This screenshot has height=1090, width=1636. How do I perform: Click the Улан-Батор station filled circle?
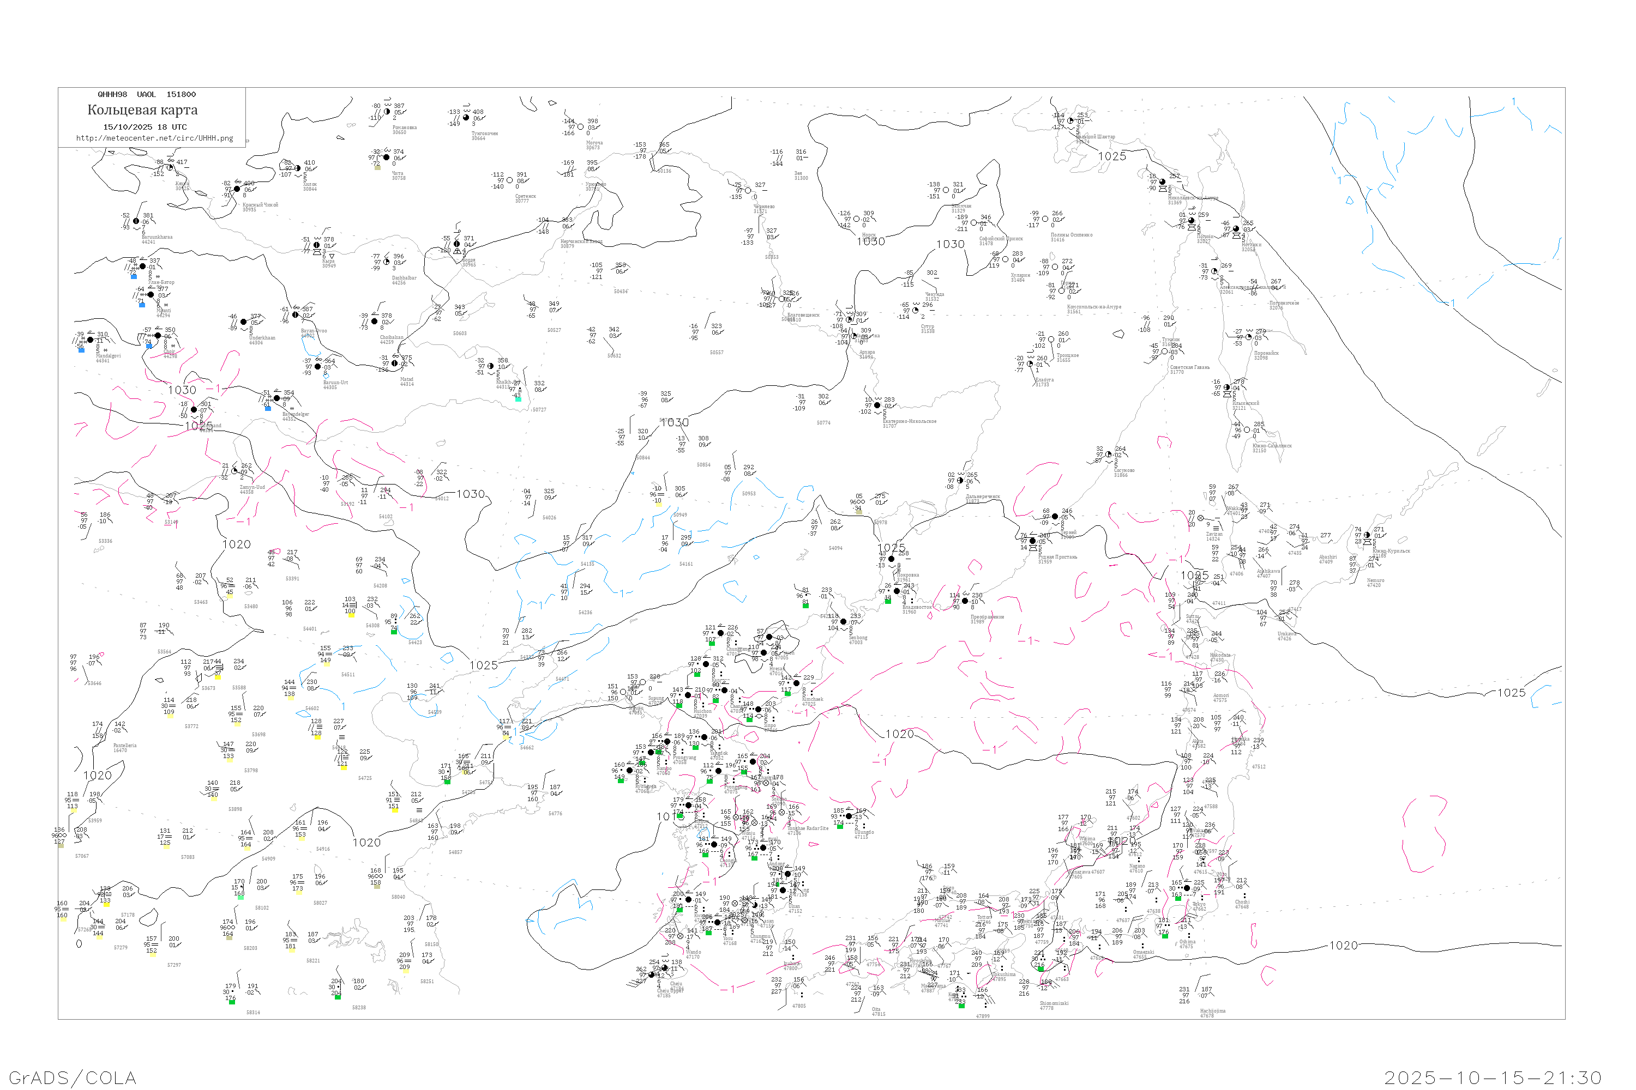[x=143, y=267]
